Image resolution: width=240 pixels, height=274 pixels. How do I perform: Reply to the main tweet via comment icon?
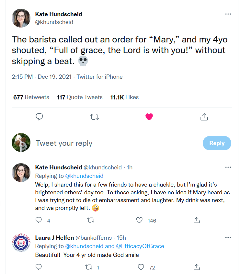(39, 117)
